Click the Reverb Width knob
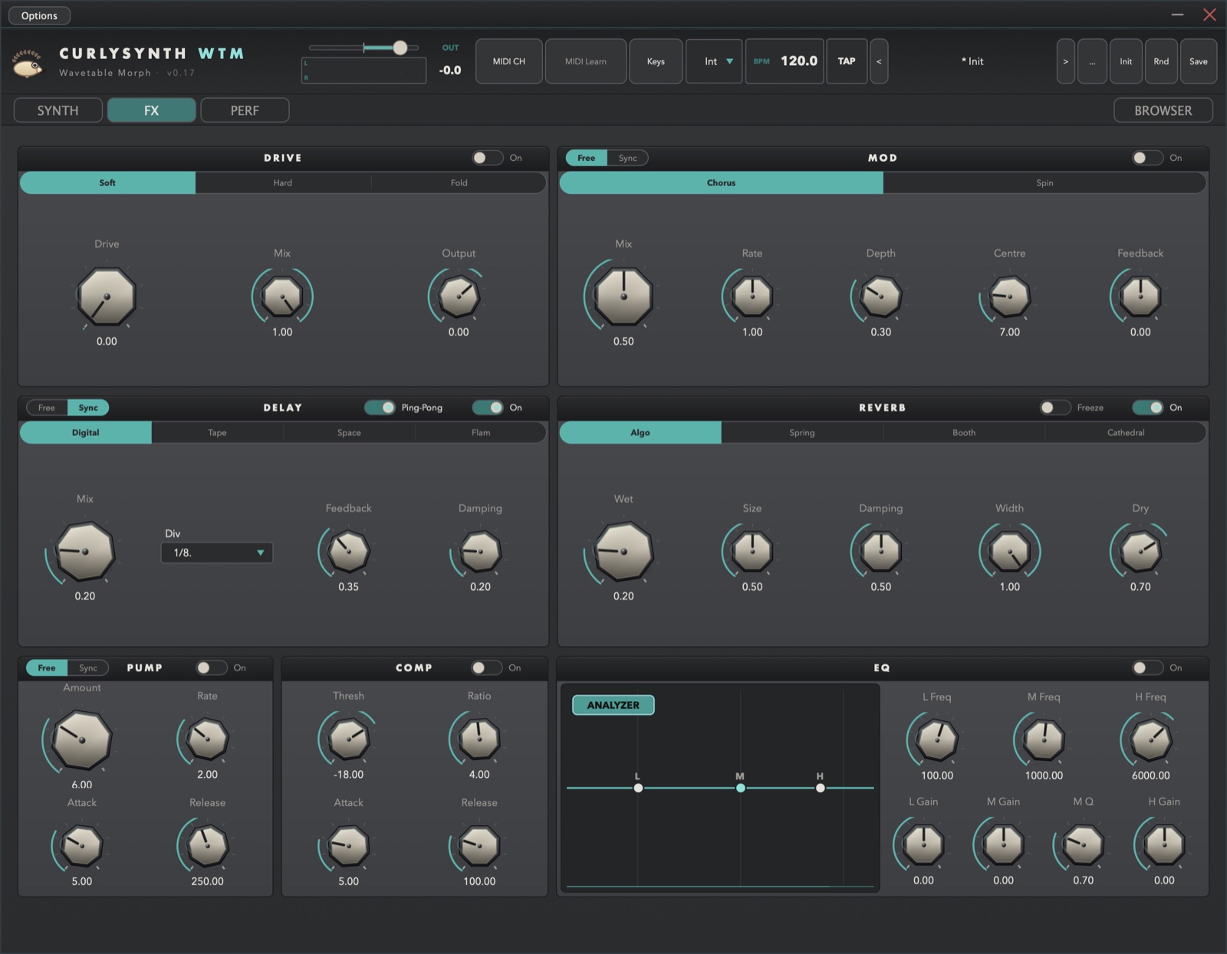1227x954 pixels. [1009, 551]
